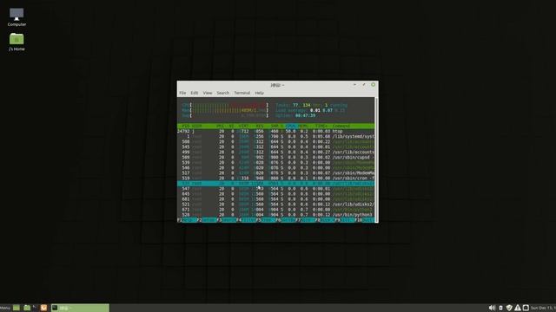The width and height of the screenshot is (556, 312).
Task: Click the CPU usage meter bar
Action: (225, 105)
